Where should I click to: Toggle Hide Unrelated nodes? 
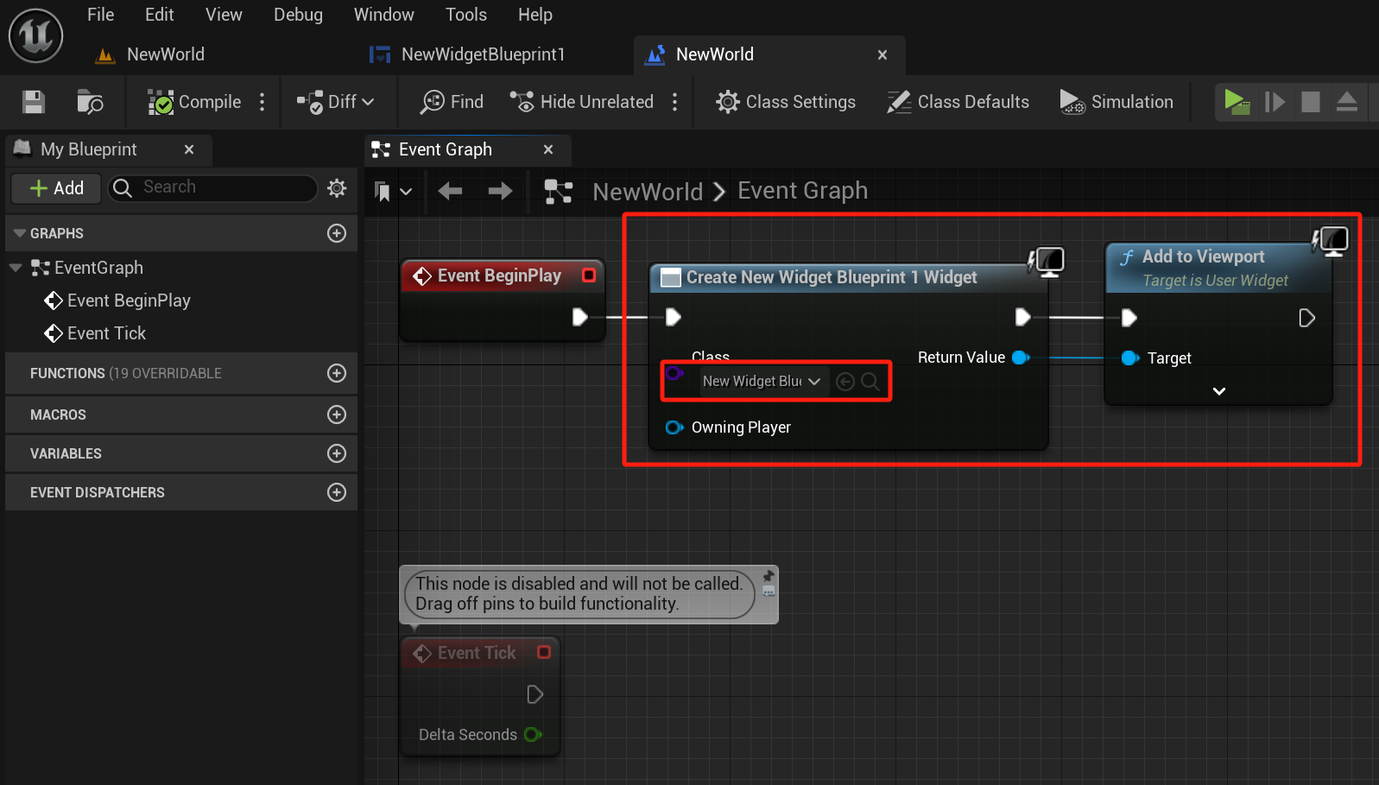pyautogui.click(x=581, y=102)
